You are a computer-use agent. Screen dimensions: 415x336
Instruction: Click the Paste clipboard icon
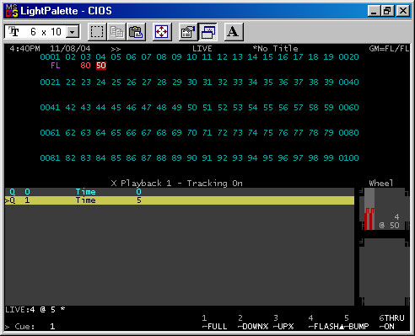coord(136,32)
